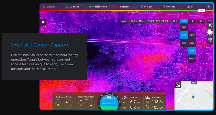This screenshot has width=216, height=115.
Task: Select the IR sensor option
Action: [x=184, y=43]
